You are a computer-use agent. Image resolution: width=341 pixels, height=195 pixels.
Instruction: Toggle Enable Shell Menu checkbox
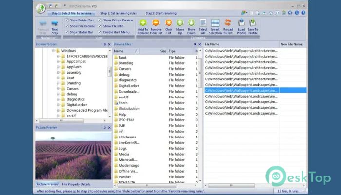[x=100, y=32]
